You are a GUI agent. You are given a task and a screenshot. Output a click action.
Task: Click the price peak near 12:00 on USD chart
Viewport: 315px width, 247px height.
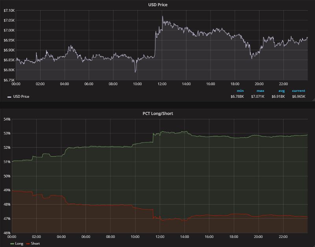pos(162,16)
